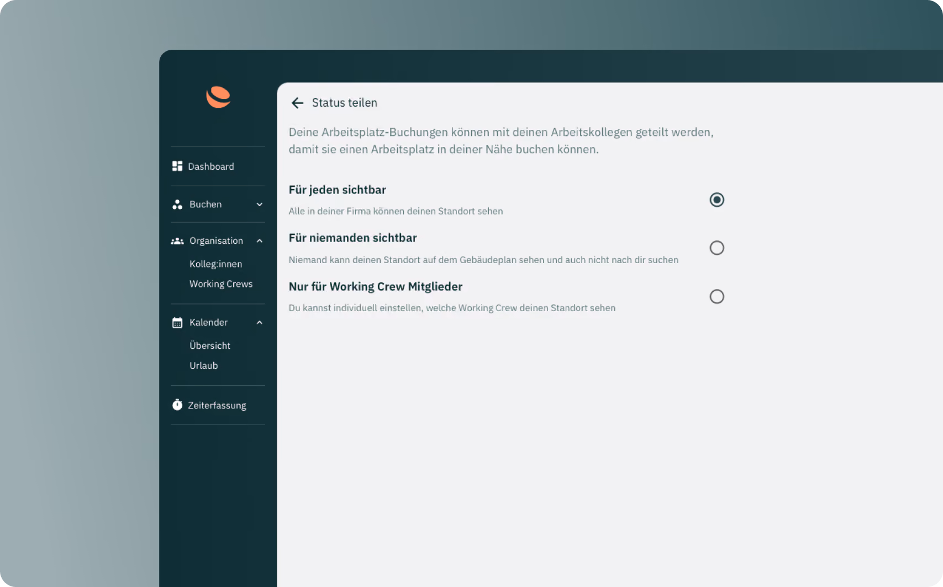Collapse the Organisation section chevron

[260, 241]
